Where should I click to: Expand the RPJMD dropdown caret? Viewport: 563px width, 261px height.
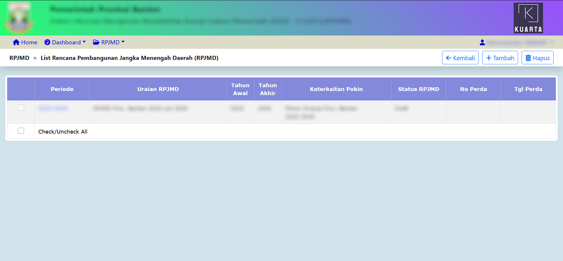[x=123, y=42]
